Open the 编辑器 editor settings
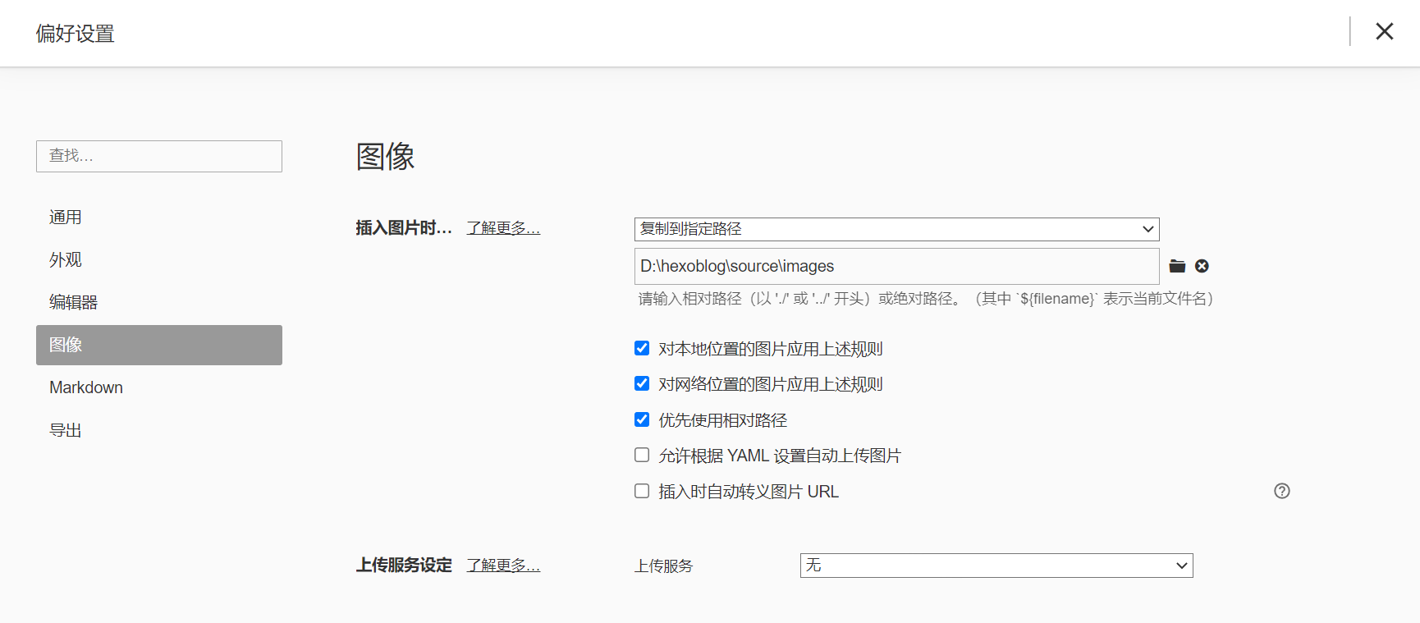1420x623 pixels. point(74,302)
